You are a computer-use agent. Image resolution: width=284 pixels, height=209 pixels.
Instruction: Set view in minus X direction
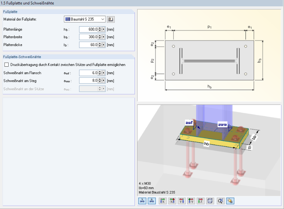tap(172, 201)
